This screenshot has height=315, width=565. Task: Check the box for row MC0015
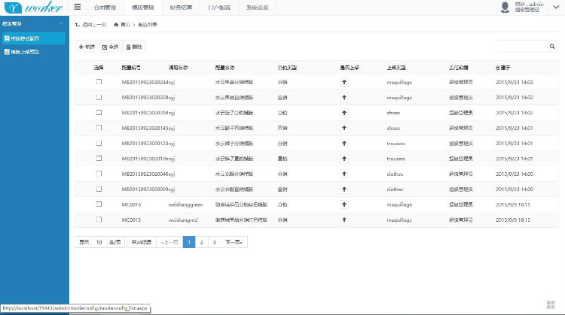click(x=99, y=220)
